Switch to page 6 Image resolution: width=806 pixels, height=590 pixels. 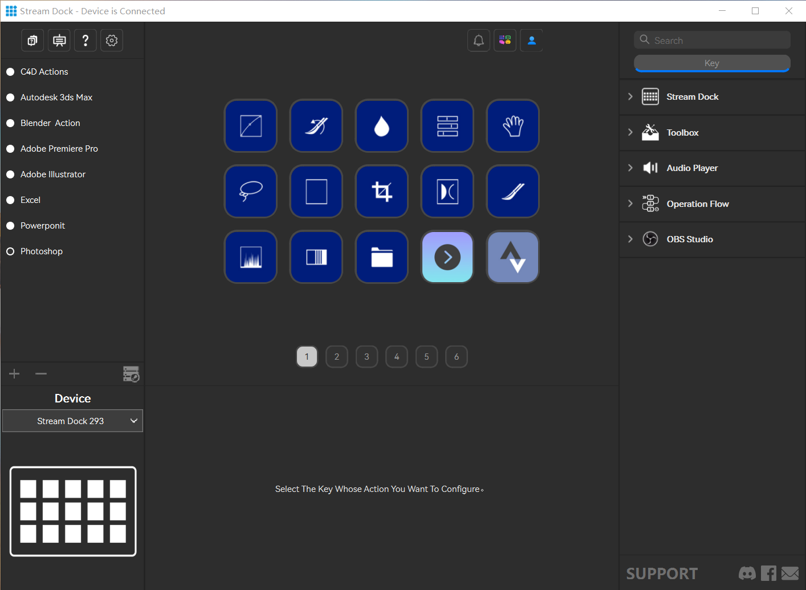pyautogui.click(x=457, y=357)
